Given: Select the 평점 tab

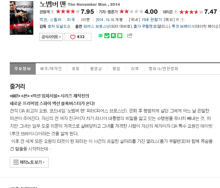Looking at the screenshot, I should click(116, 69).
